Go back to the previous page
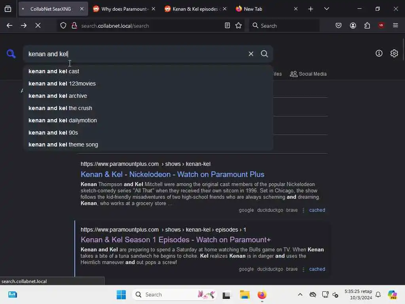Image resolution: width=405 pixels, height=304 pixels. click(x=9, y=25)
